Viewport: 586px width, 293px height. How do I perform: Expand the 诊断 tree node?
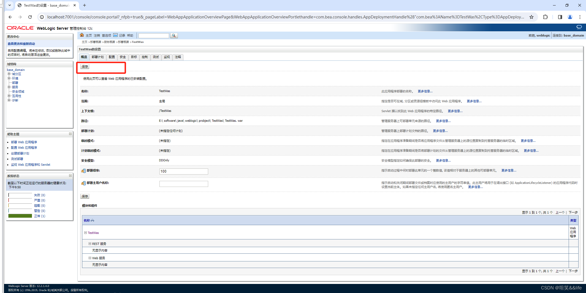[9, 100]
